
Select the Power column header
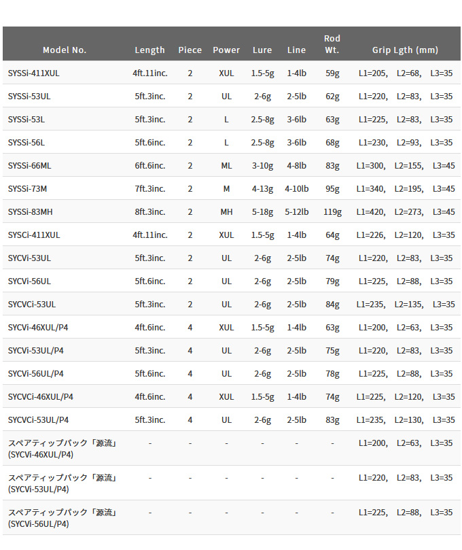pos(226,50)
